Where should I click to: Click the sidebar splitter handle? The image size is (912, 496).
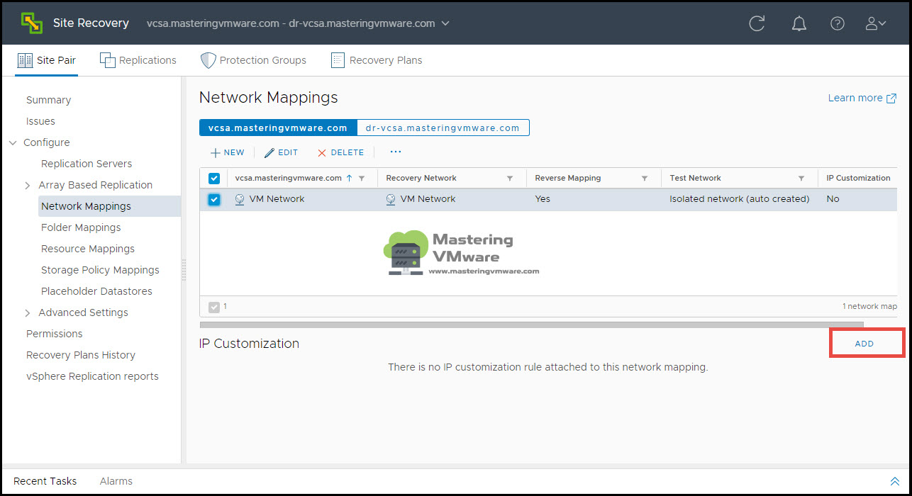(184, 270)
